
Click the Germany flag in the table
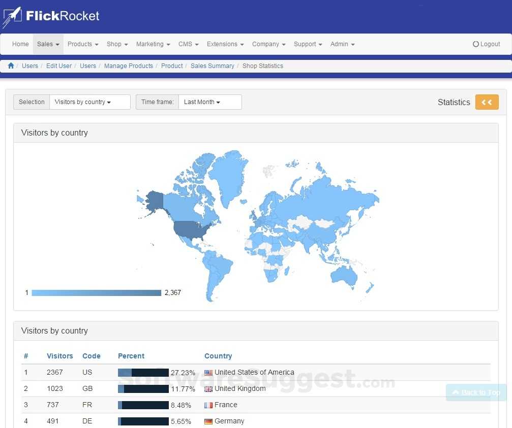[x=208, y=421]
